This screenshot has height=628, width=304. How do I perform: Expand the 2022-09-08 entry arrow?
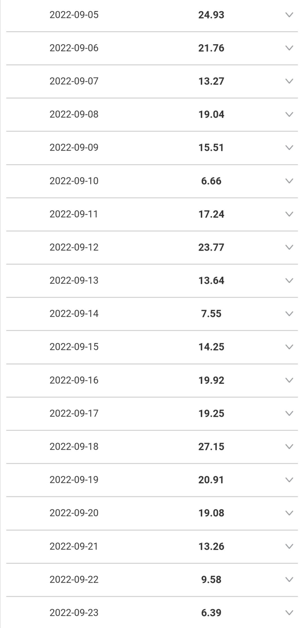[x=289, y=114]
